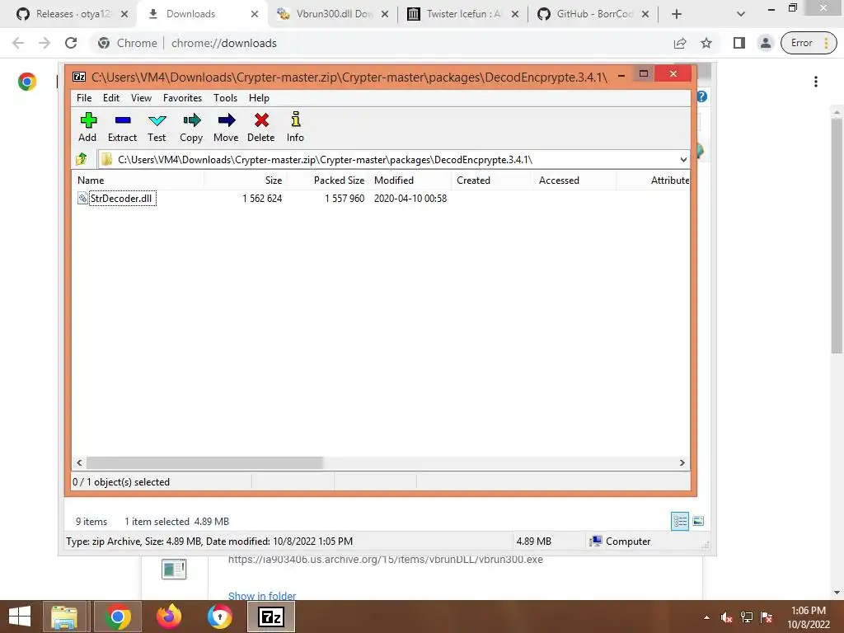Click Show in folder link
844x633 pixels.
(262, 596)
